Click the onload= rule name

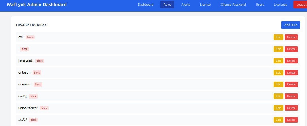tap(24, 72)
